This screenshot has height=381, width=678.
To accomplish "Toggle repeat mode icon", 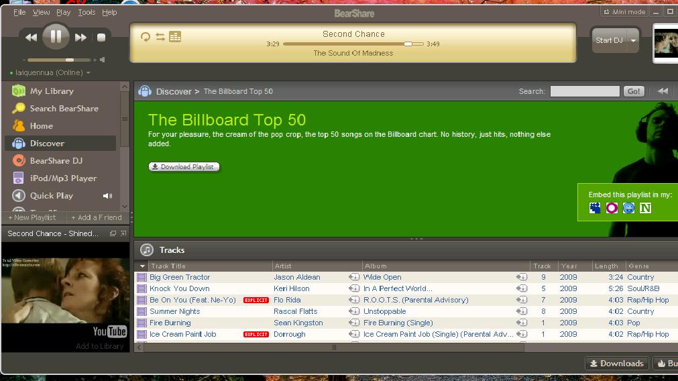I will pos(146,37).
